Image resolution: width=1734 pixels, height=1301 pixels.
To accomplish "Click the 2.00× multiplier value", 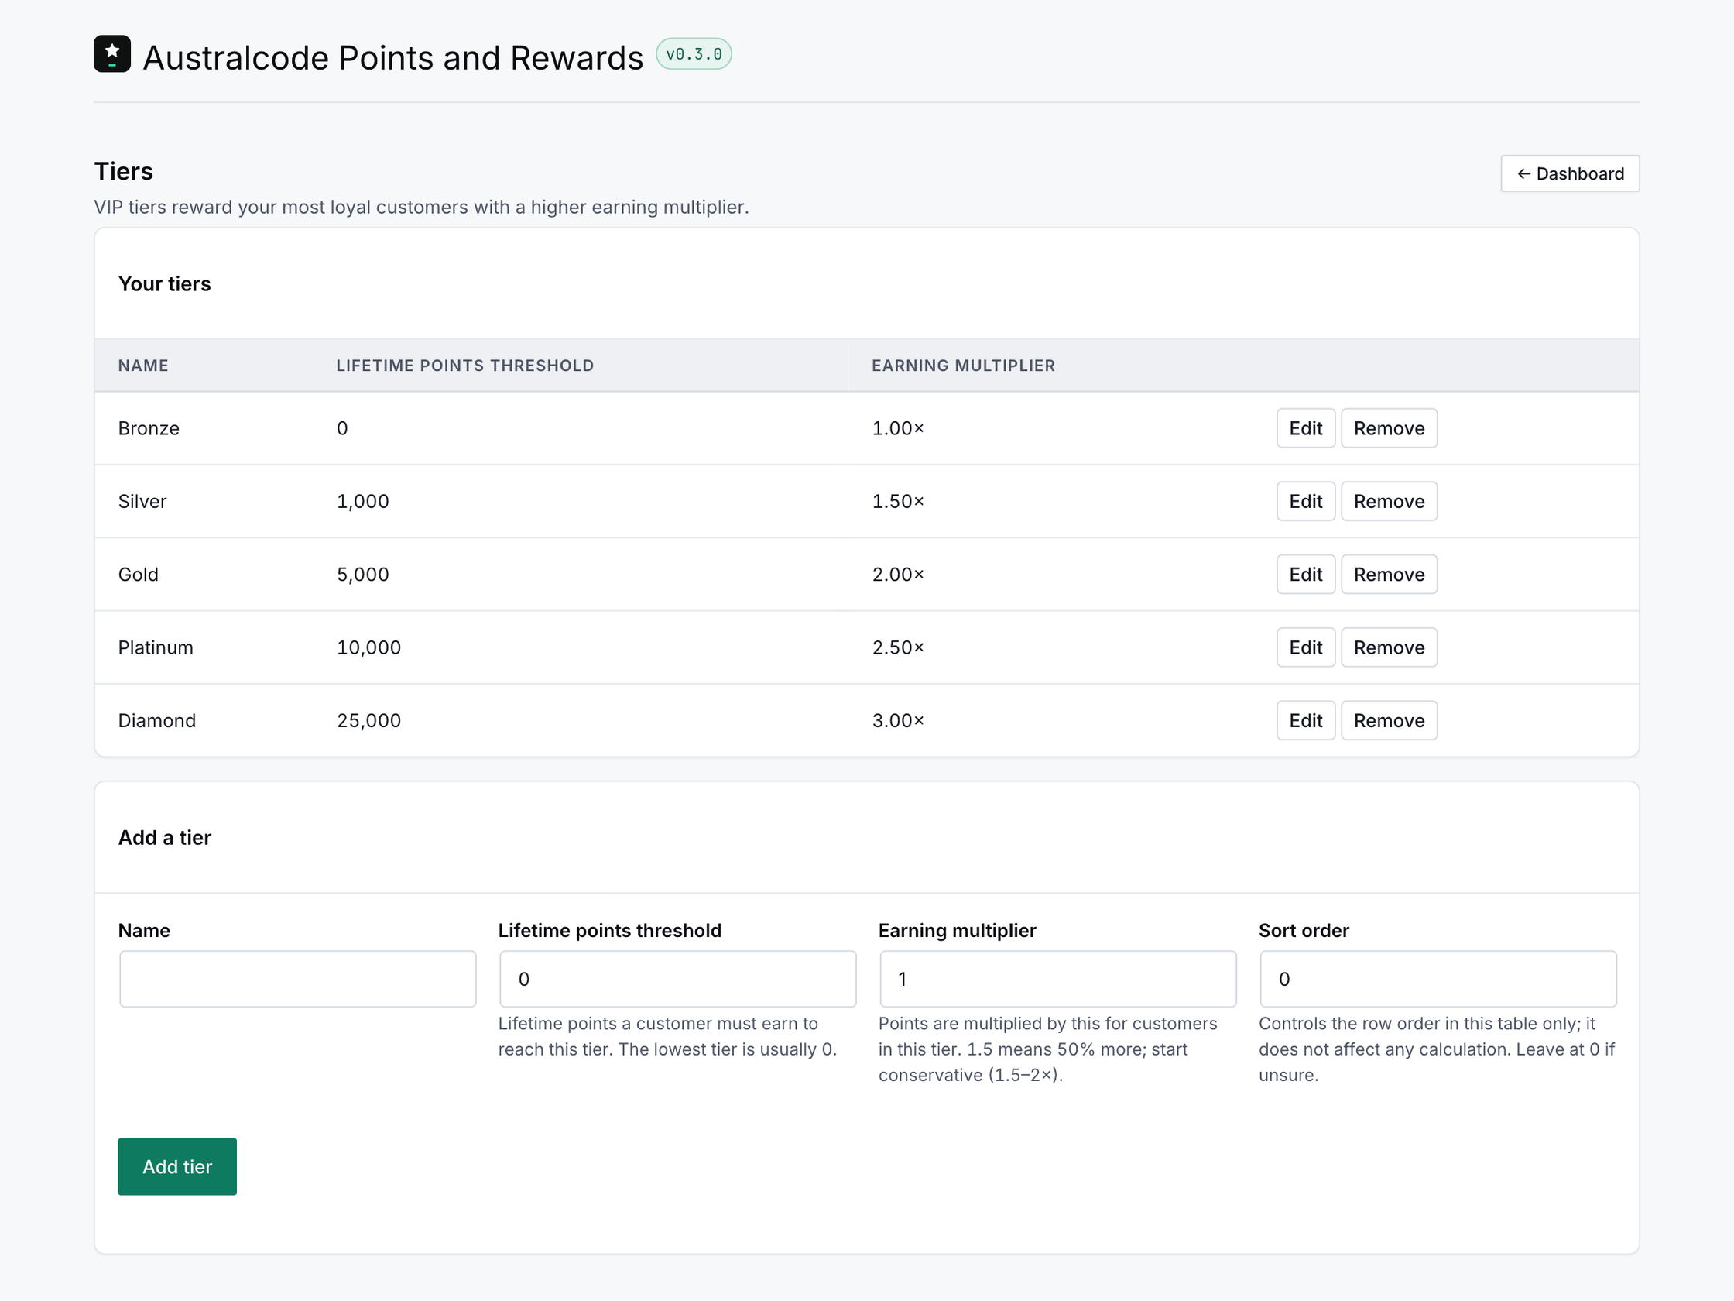I will click(899, 574).
